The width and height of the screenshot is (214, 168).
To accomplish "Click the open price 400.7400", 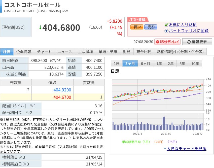I will pos(94,60).
